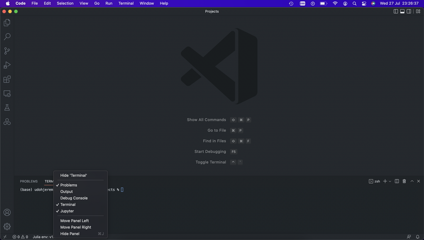Image resolution: width=424 pixels, height=240 pixels.
Task: Open the Manage gear menu
Action: 7,227
